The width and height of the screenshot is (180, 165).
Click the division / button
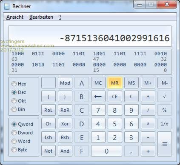pyautogui.click(x=148, y=110)
